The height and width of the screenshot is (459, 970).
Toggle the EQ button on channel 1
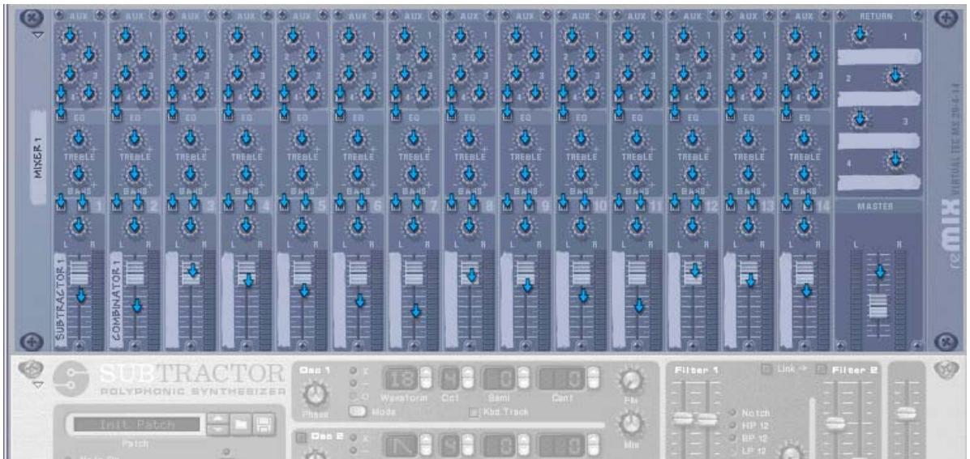(x=61, y=114)
